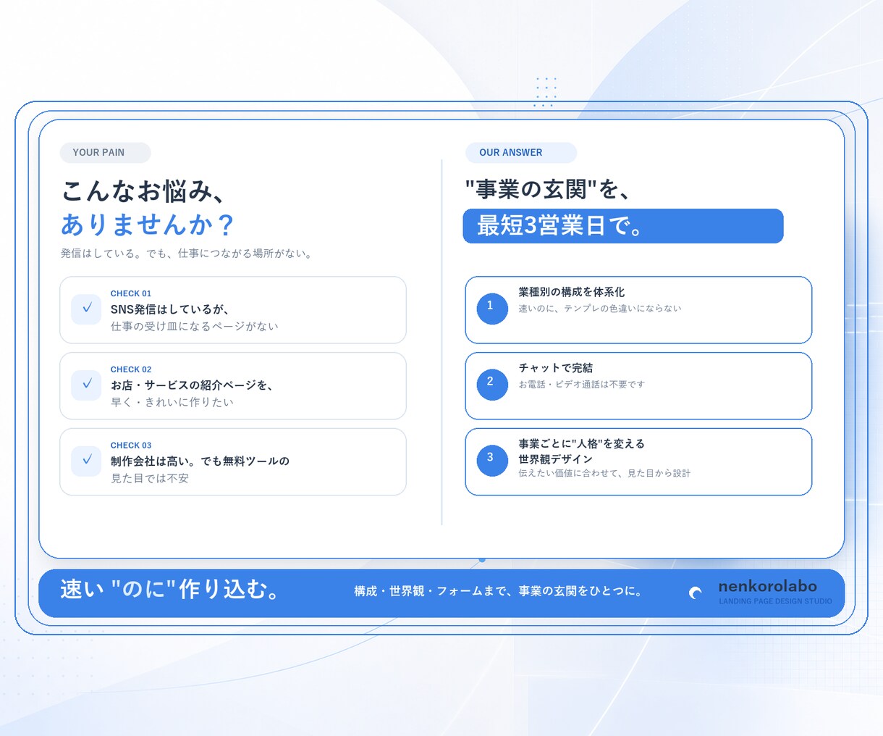
Task: Click the 制作会社は高い。でも無料ツールの text
Action: (200, 461)
